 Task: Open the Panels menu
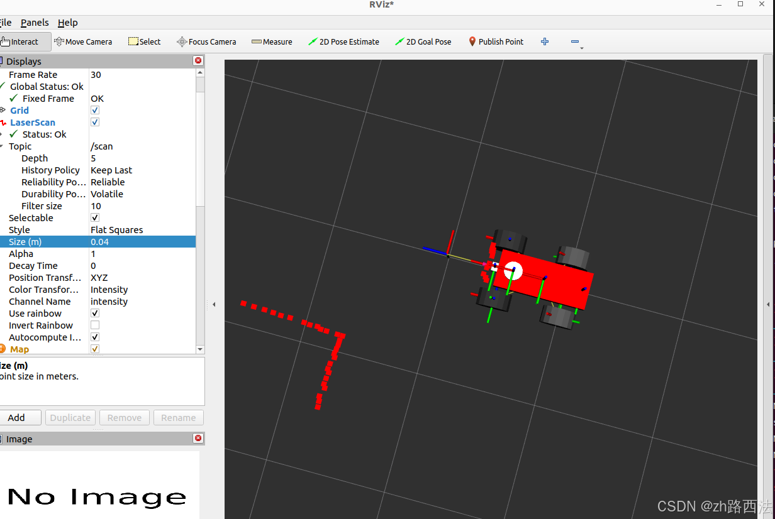(35, 23)
